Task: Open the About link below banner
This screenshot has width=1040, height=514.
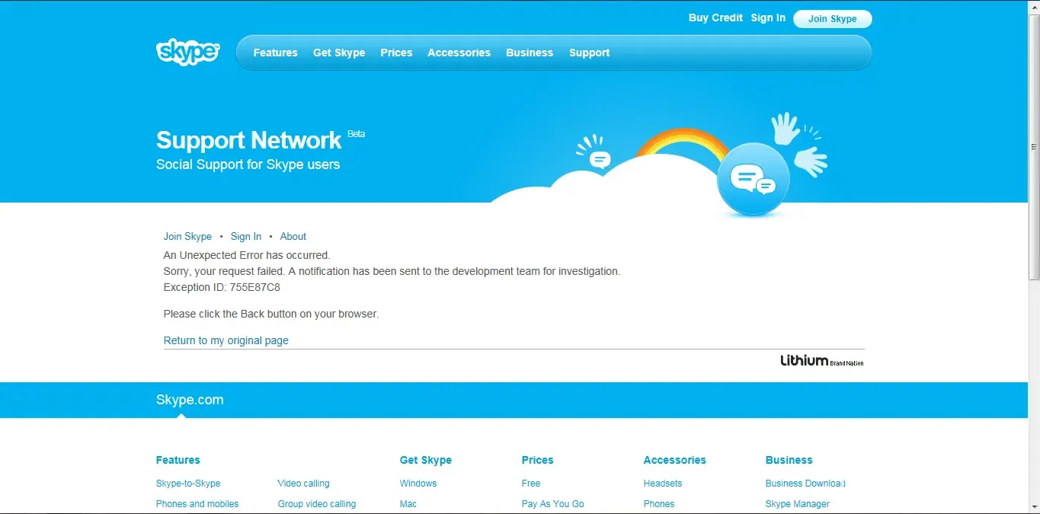Action: (x=293, y=236)
